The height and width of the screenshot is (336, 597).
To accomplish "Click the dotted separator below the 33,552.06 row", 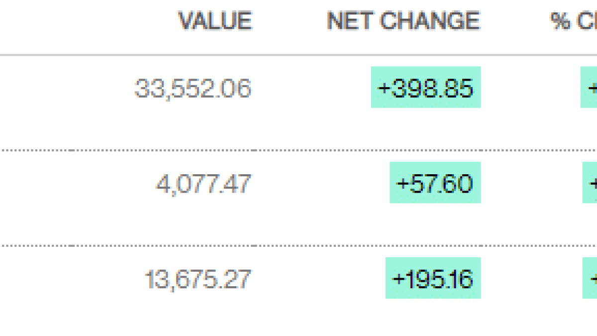I will [x=298, y=150].
